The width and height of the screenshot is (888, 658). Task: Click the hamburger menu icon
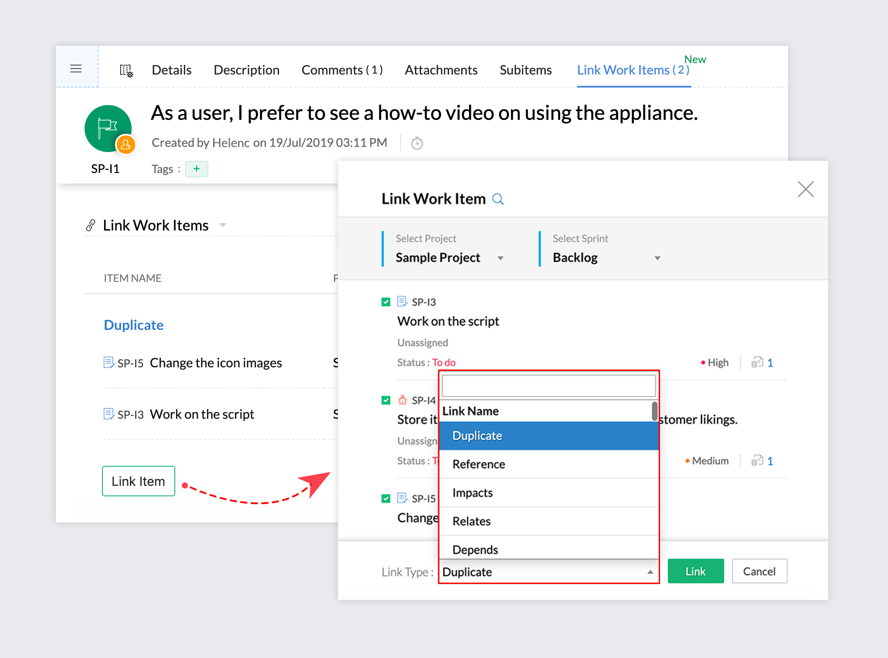[76, 68]
